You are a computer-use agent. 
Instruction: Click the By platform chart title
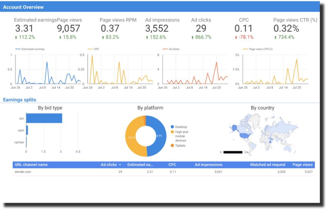[x=150, y=108]
